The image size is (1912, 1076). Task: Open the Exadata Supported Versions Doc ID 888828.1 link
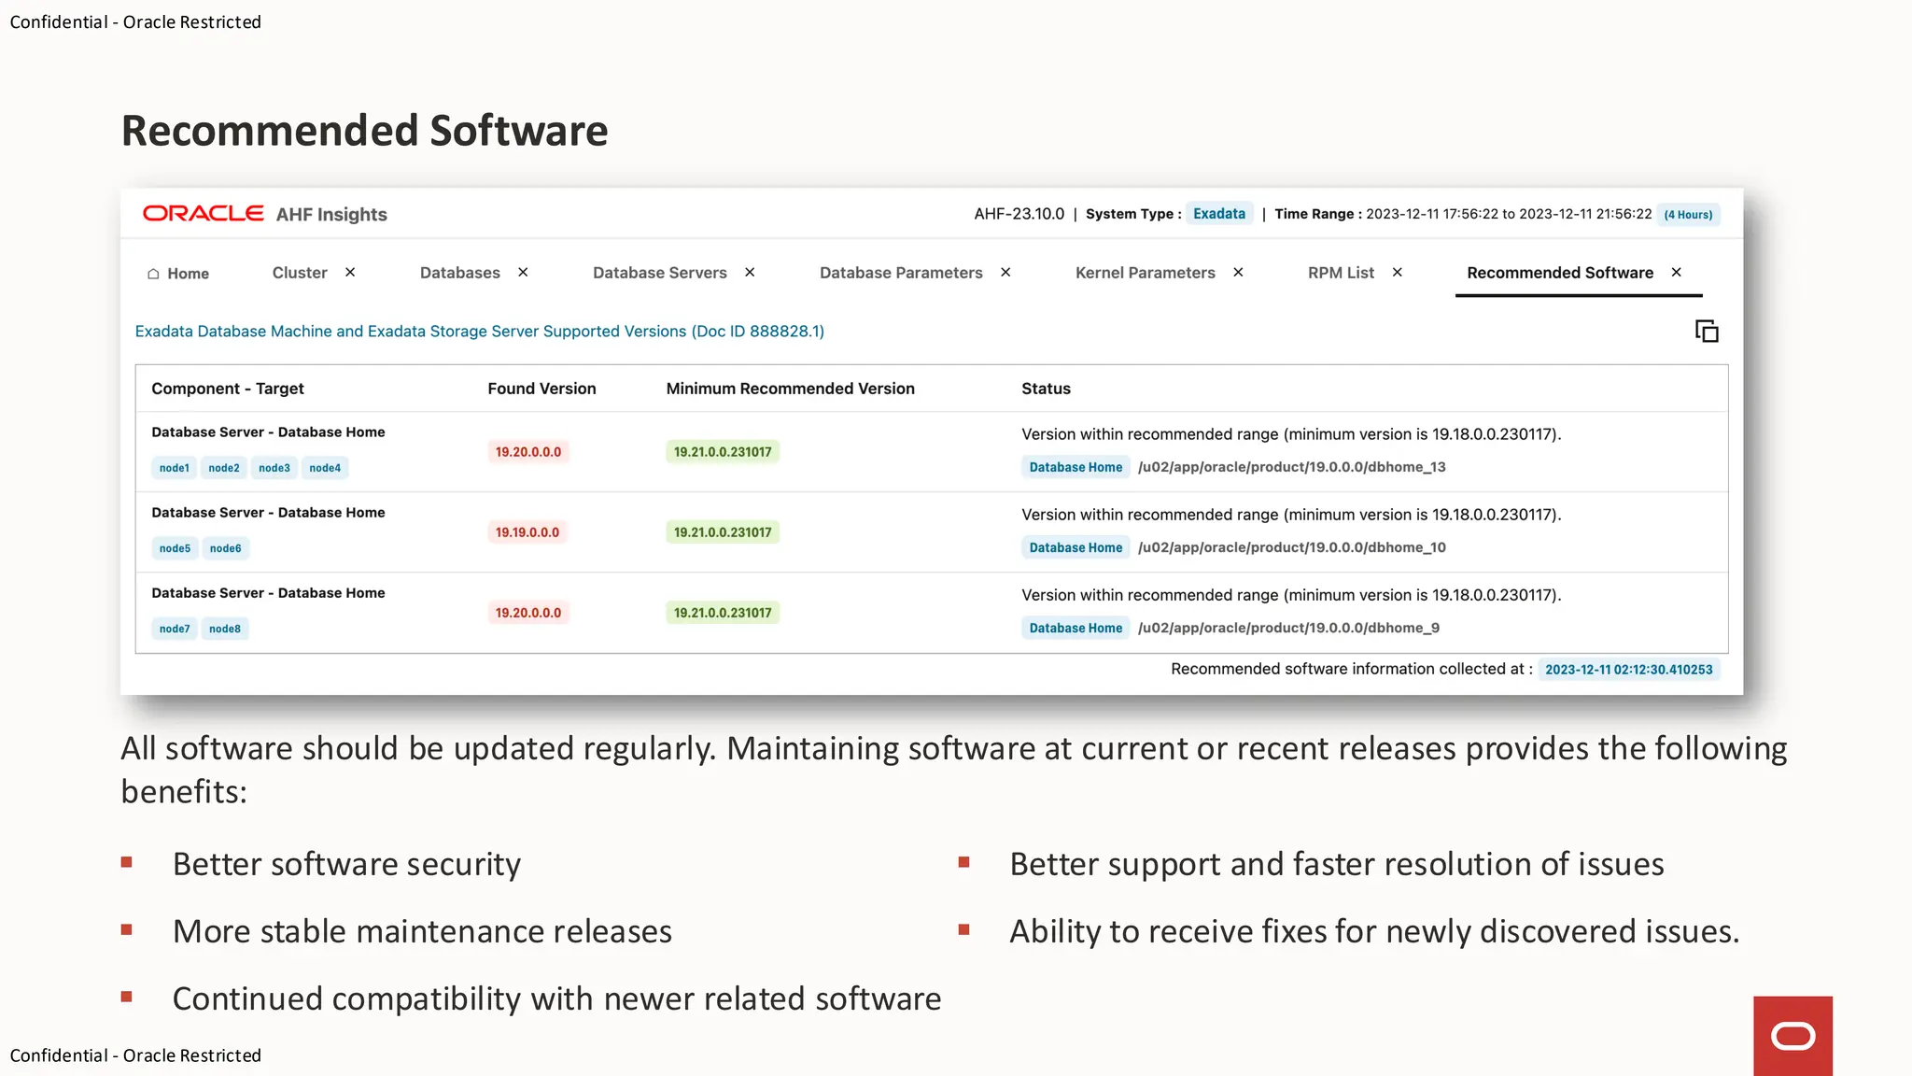point(480,331)
